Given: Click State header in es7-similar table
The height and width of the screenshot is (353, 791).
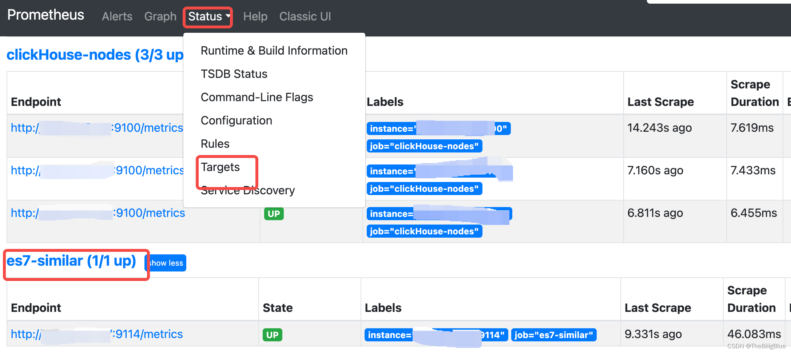Looking at the screenshot, I should point(278,308).
